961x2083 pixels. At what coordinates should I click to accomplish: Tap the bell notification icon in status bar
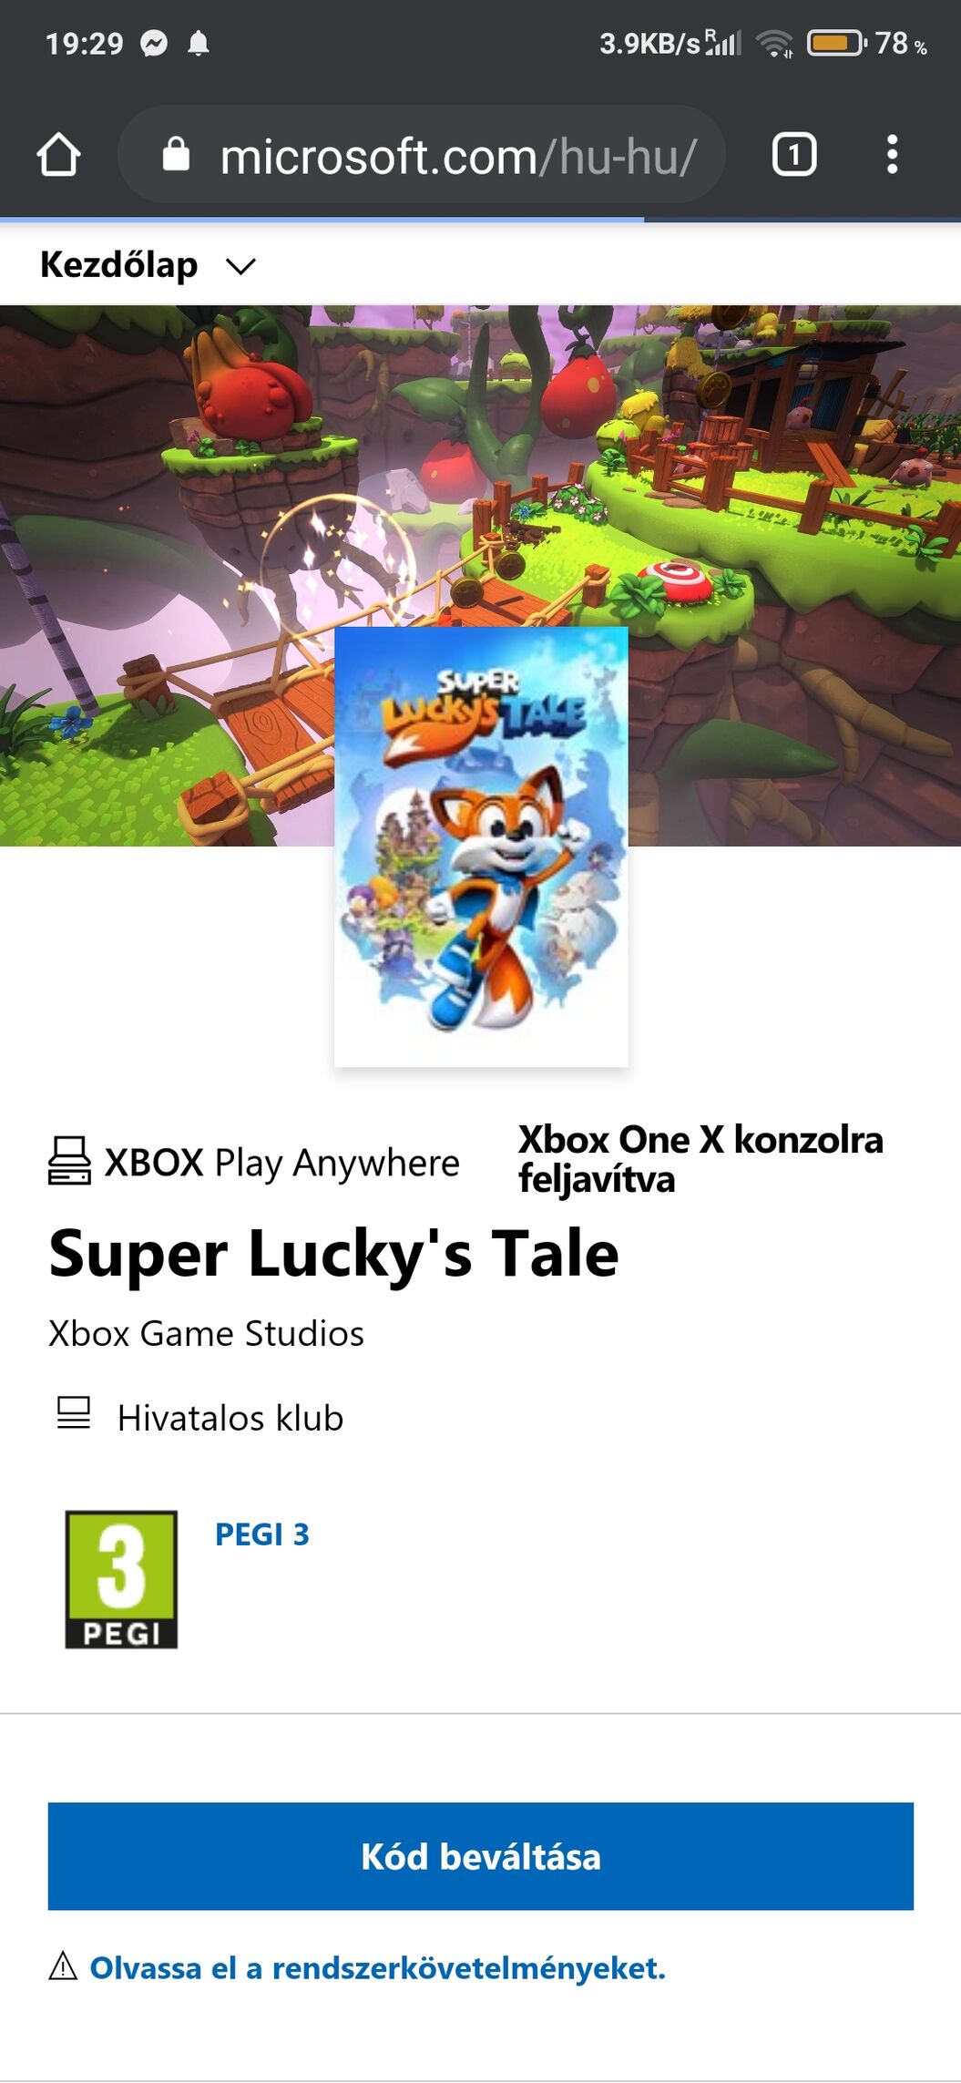(199, 43)
